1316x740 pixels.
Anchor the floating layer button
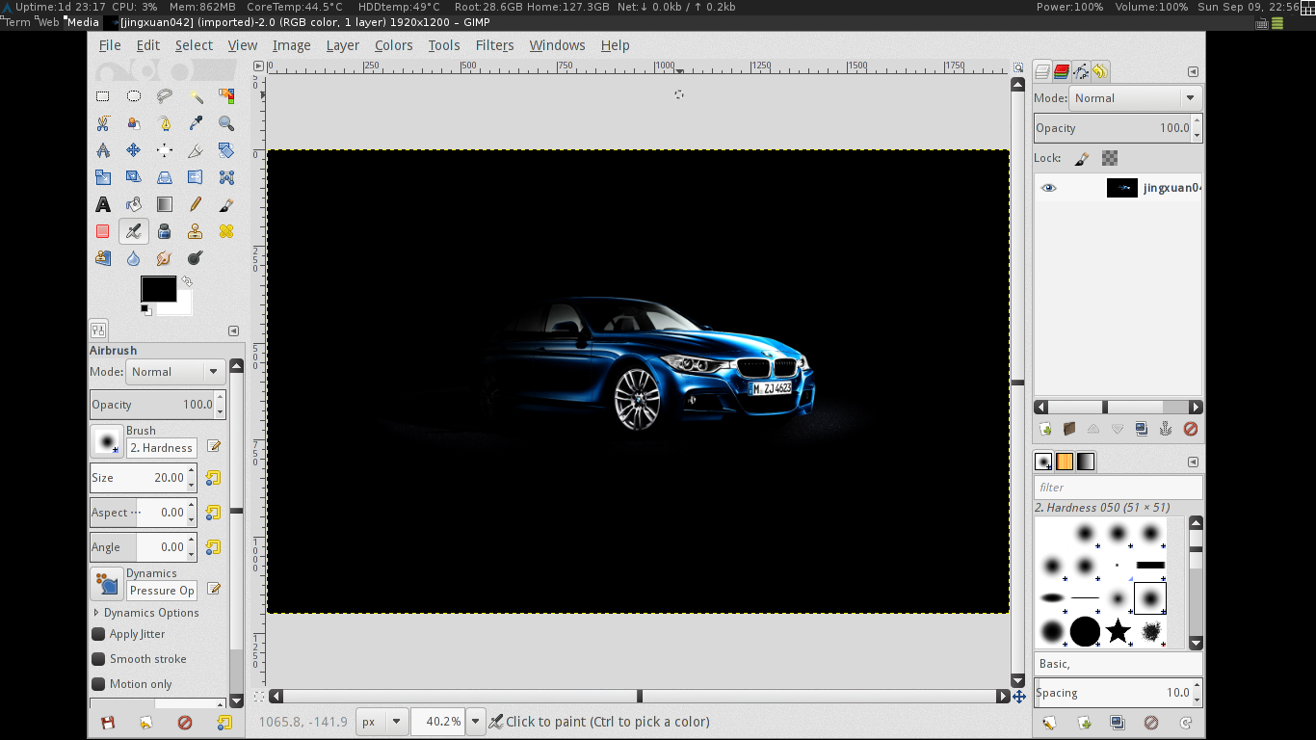click(1166, 429)
